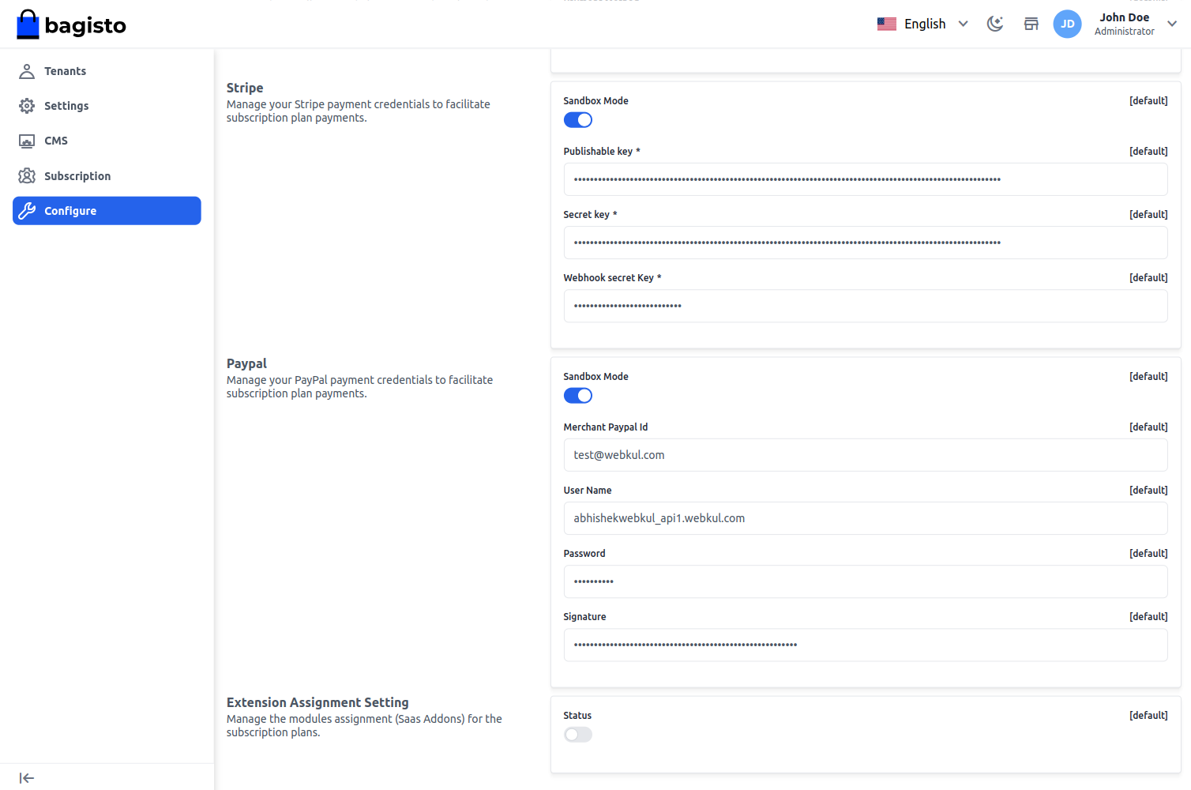Open Settings menu item

click(x=107, y=106)
